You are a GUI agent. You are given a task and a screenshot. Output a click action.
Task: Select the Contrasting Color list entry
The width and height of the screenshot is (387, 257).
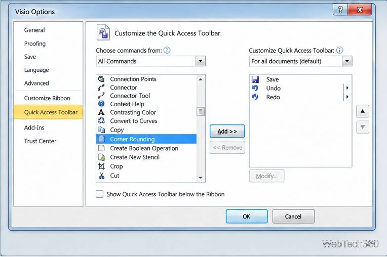(x=146, y=112)
